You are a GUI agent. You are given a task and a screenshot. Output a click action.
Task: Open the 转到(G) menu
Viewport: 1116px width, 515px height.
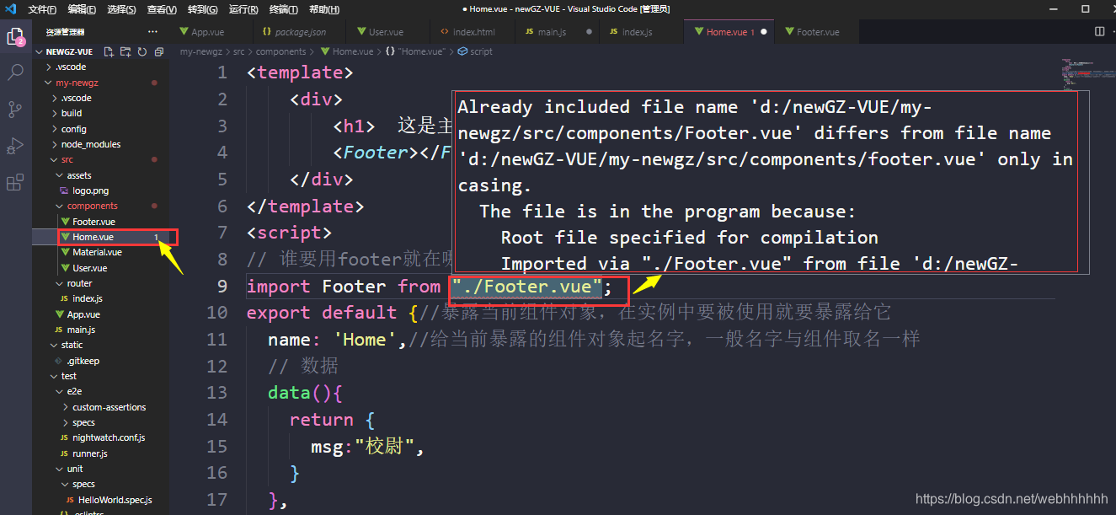[x=202, y=9]
